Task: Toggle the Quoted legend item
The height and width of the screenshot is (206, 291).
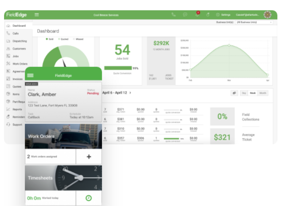Action: coord(63,39)
